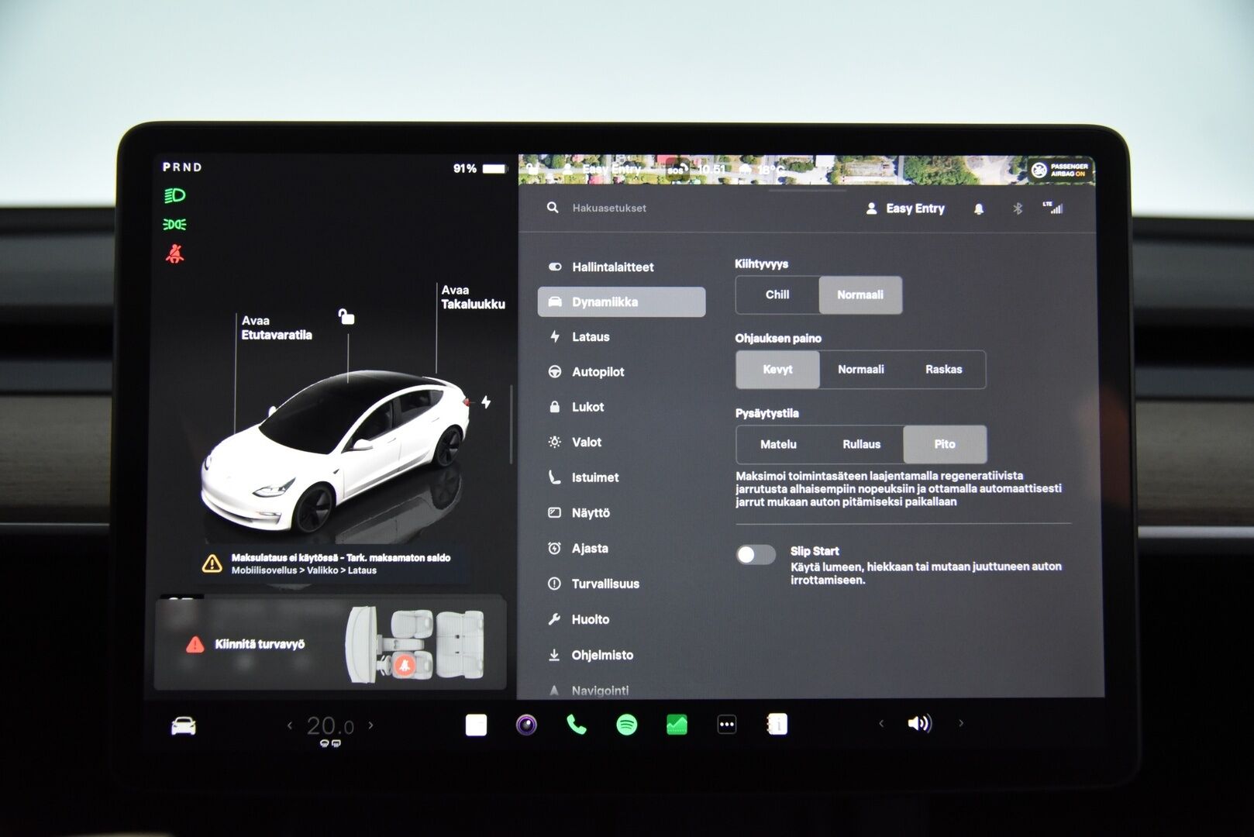Viewport: 1254px width, 837px height.
Task: Tap the parking lights indicator icon
Action: click(x=174, y=225)
